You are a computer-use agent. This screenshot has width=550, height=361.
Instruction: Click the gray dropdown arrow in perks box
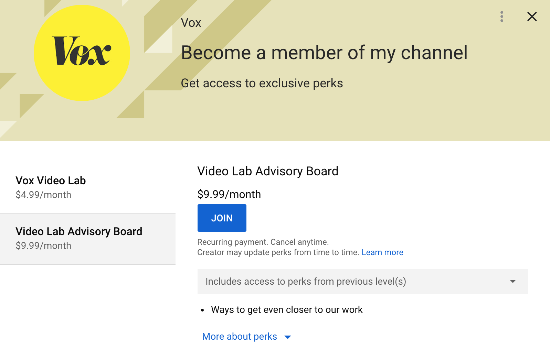[513, 282]
